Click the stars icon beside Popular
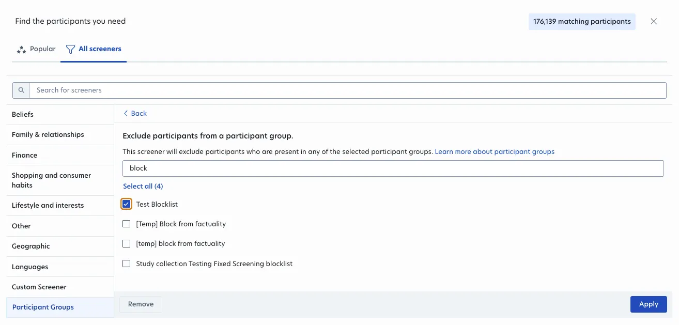The image size is (679, 325). pos(21,49)
